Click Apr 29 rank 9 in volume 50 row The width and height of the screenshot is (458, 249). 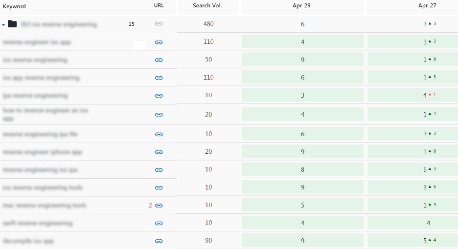click(x=302, y=60)
